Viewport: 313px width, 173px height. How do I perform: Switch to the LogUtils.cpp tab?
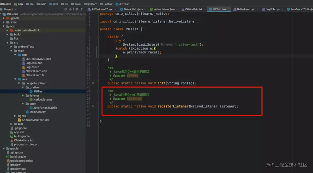273,9
